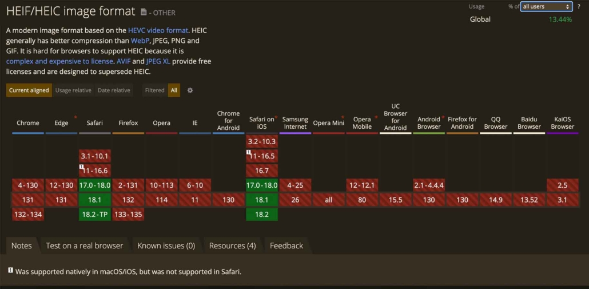Image resolution: width=589 pixels, height=289 pixels.
Task: Open the all users usage dropdown
Action: pos(546,7)
